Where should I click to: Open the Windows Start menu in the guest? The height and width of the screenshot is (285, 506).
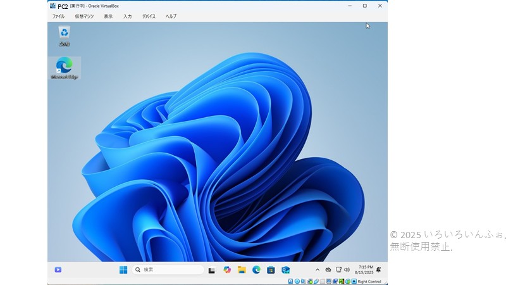[x=123, y=270]
